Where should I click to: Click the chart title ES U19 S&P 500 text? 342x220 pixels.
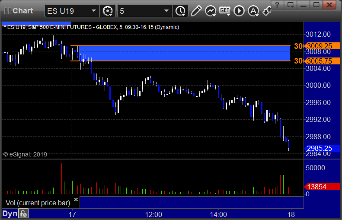92,27
